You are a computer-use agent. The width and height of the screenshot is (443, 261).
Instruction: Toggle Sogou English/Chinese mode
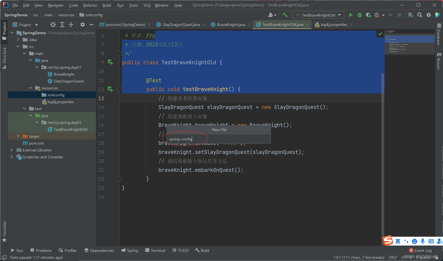tap(398, 241)
